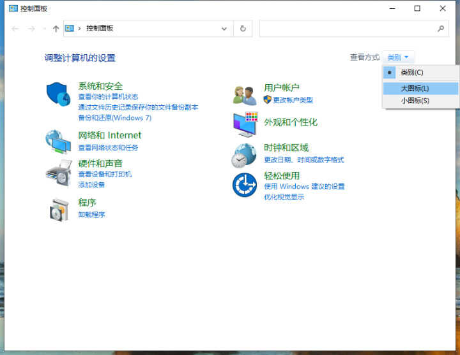Click the refresh button beside address bar

click(x=243, y=29)
